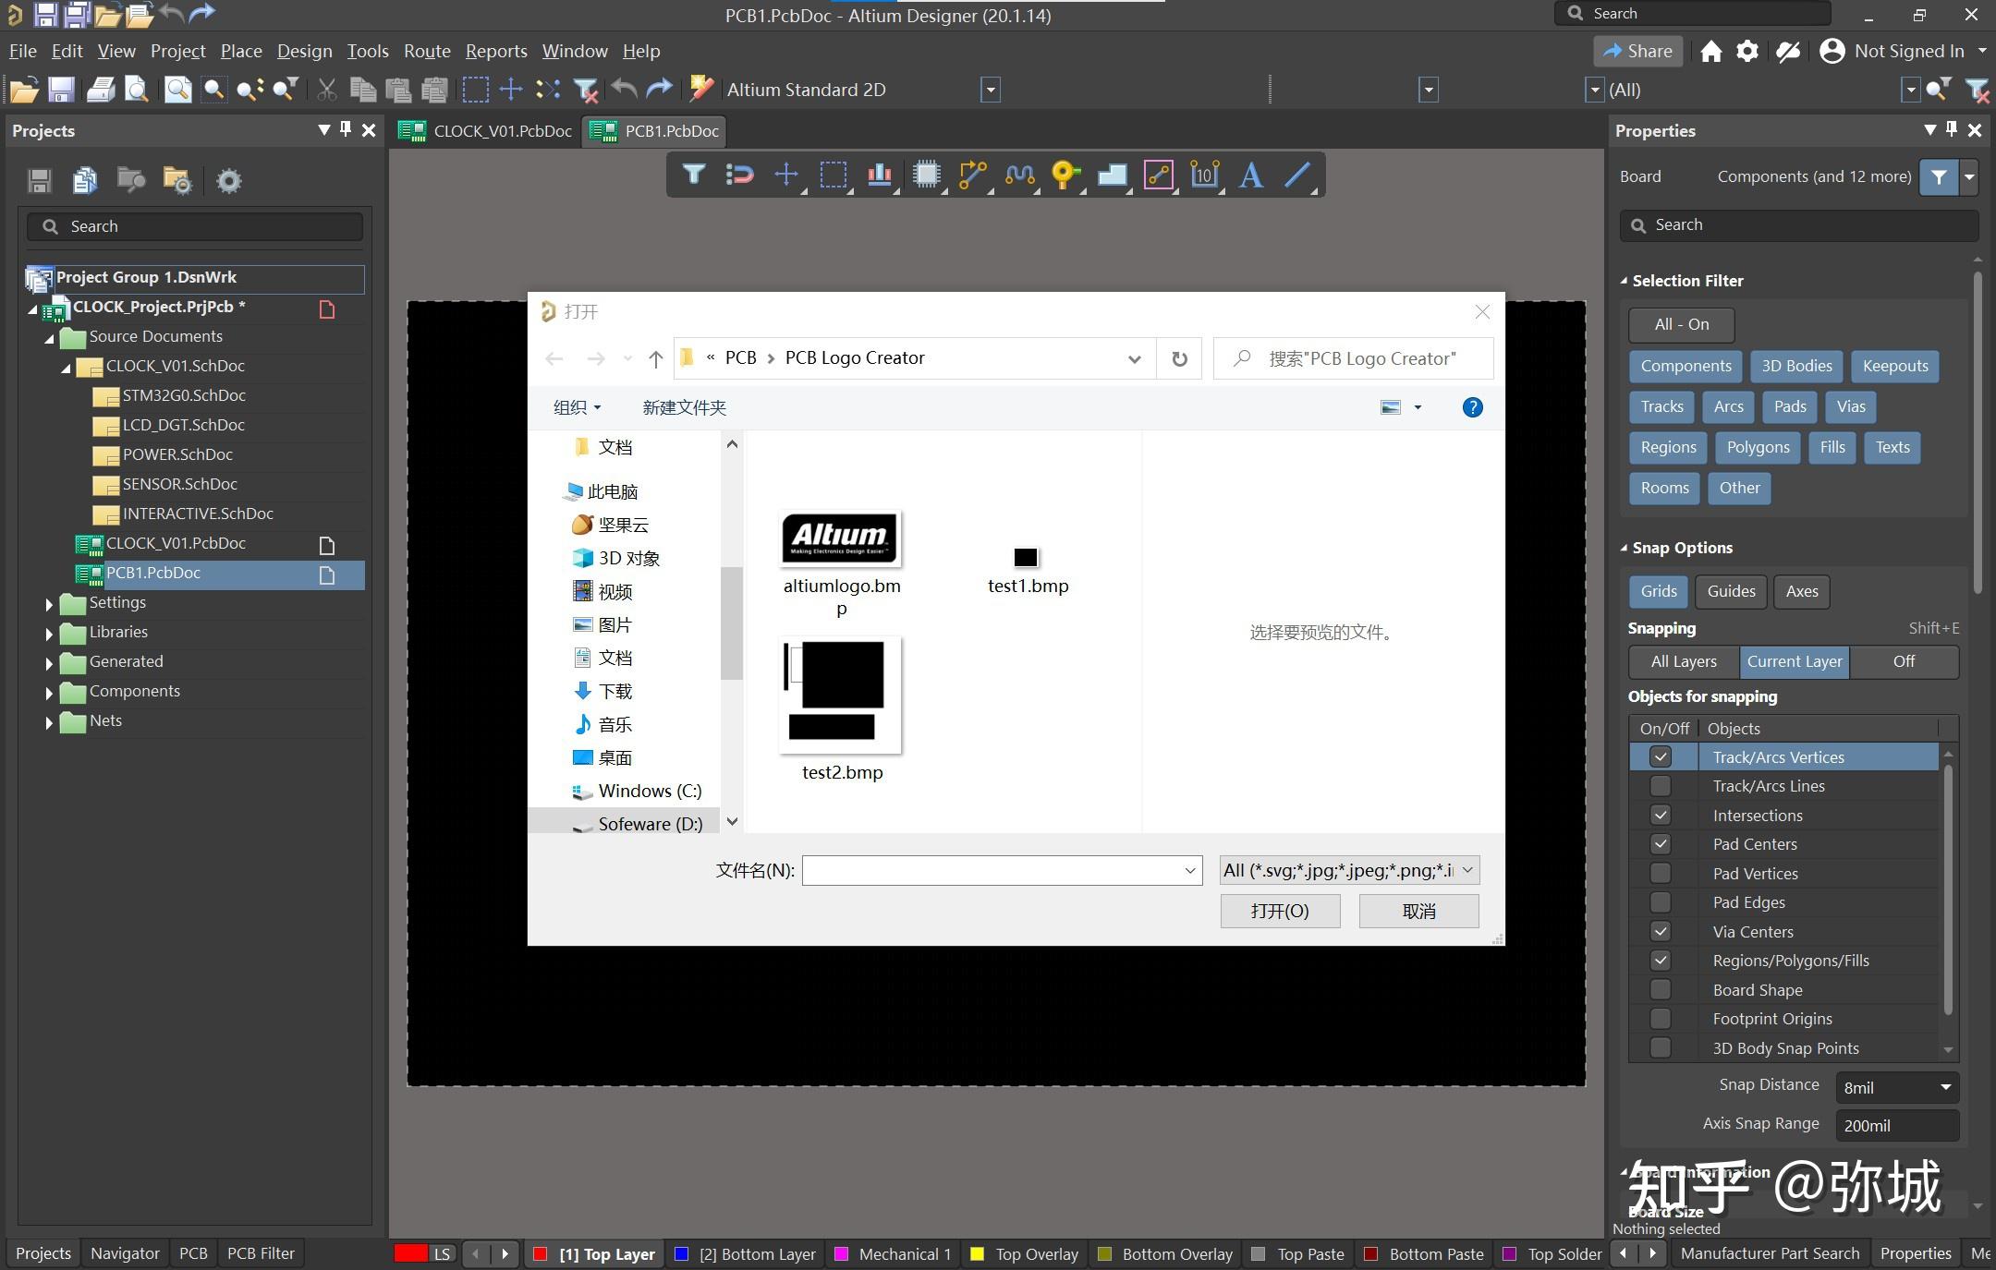Click the Polygons selection filter button
1996x1270 pixels.
tap(1758, 448)
